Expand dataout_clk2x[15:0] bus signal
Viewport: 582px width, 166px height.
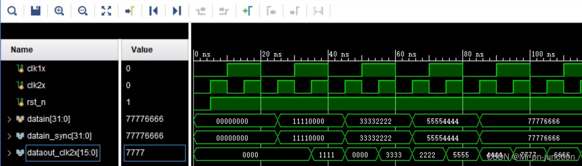point(9,153)
